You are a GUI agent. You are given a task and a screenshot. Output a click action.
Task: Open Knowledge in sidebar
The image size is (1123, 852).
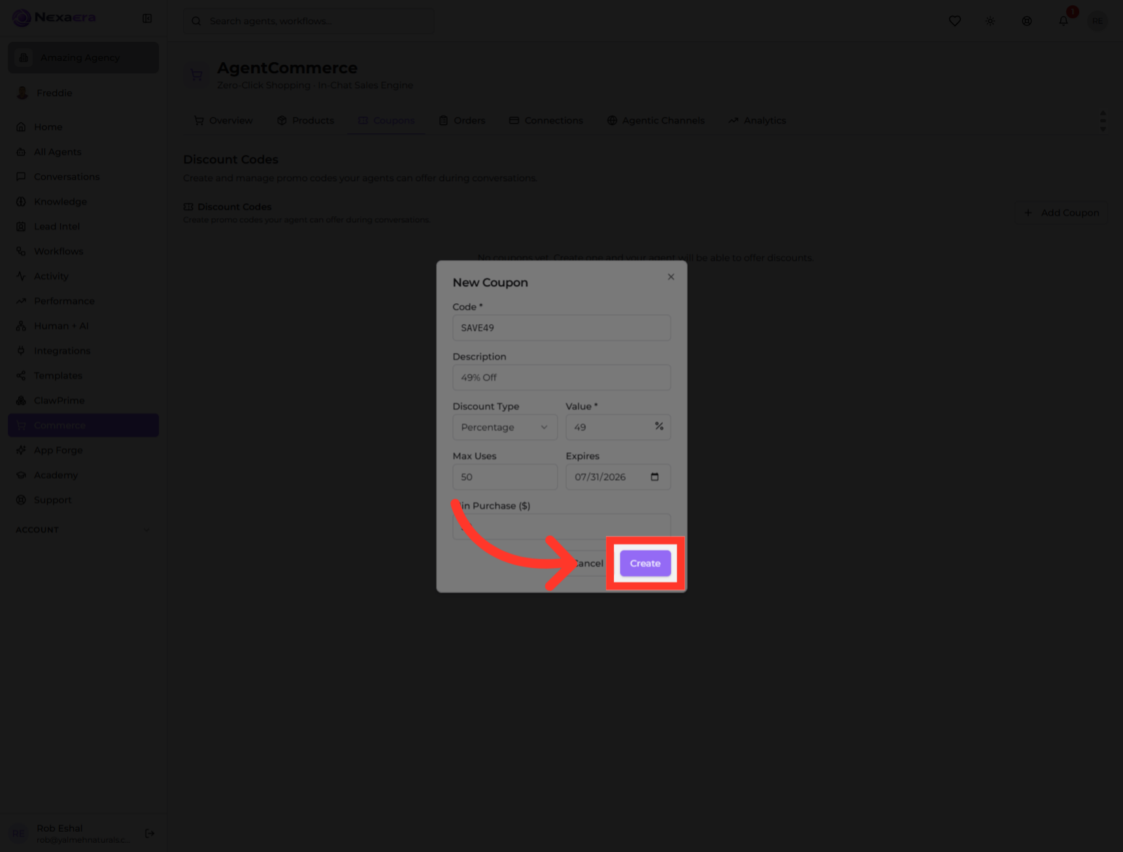click(83, 202)
